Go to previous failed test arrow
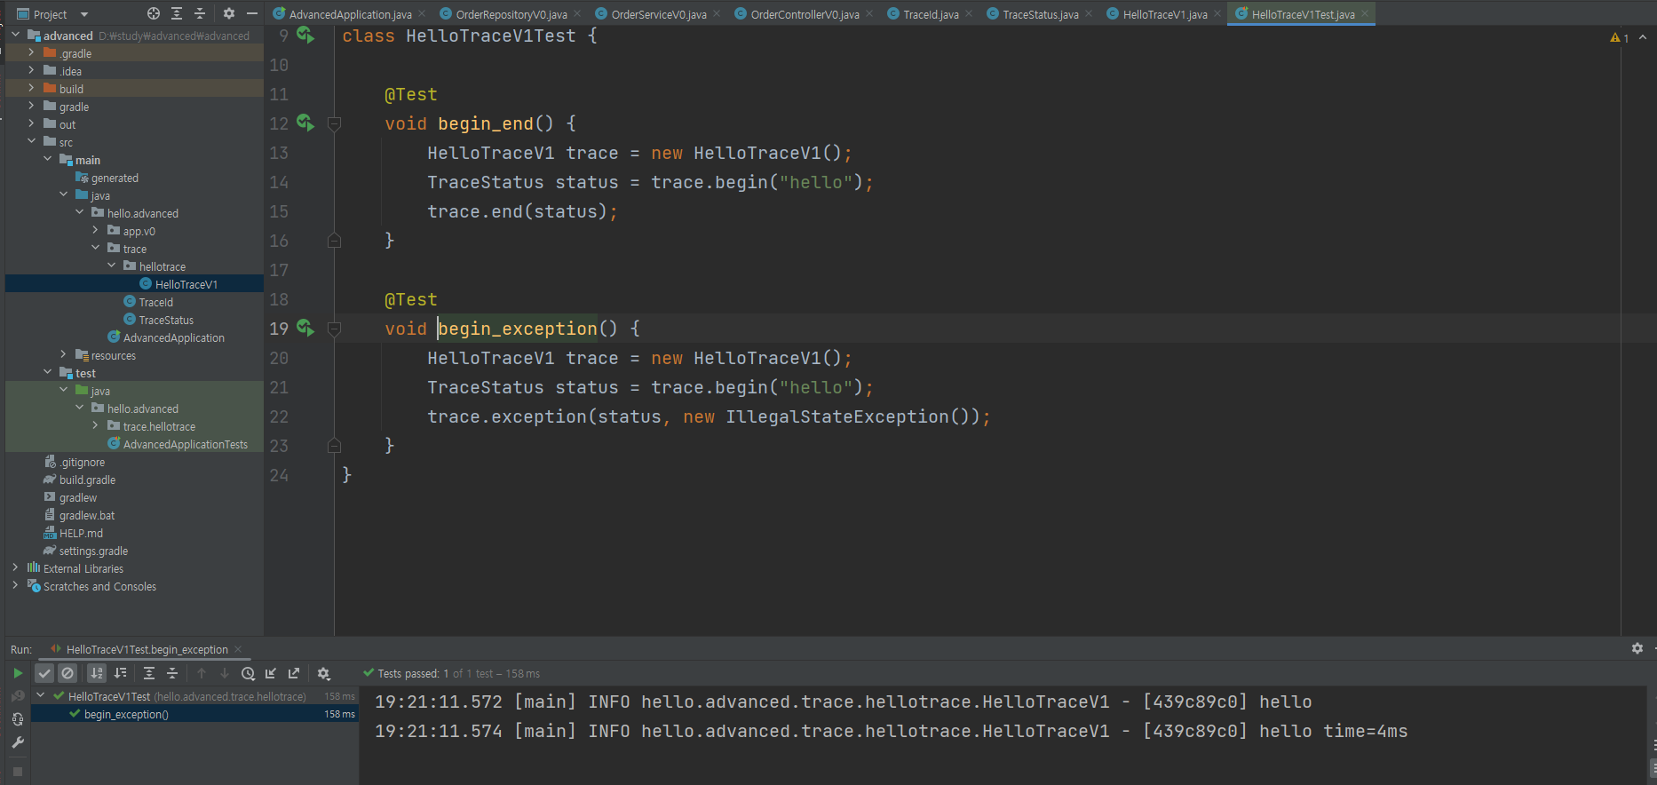The height and width of the screenshot is (785, 1657). pos(202,673)
